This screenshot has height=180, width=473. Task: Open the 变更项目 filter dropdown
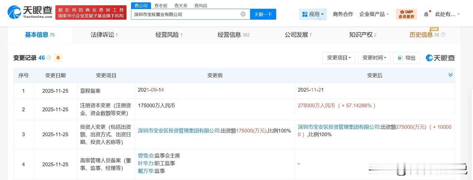339,58
